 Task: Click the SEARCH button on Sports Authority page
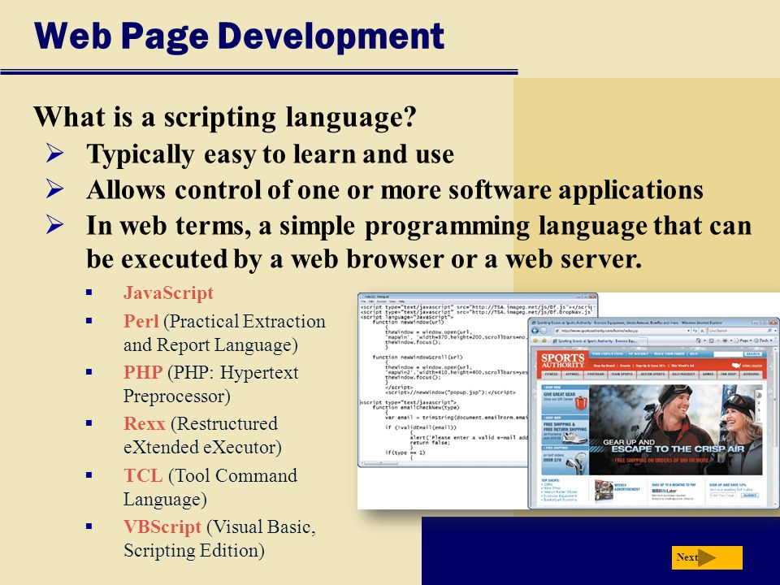tap(752, 353)
